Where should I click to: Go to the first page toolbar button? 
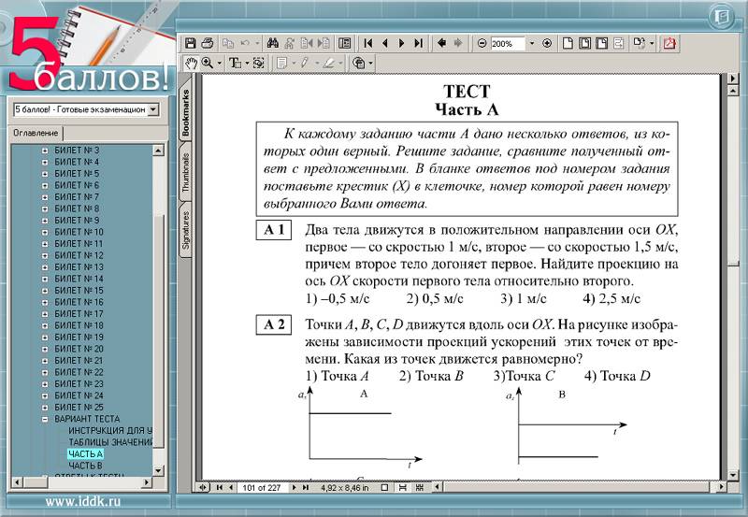click(x=367, y=43)
